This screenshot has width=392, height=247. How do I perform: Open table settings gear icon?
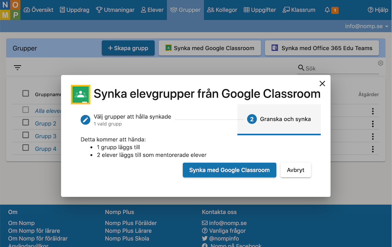(x=380, y=63)
